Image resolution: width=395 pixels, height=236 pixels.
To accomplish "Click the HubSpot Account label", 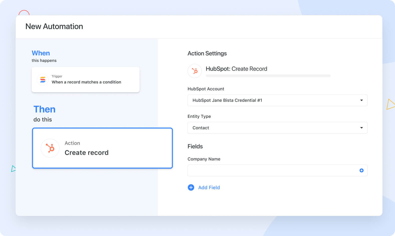I will [x=206, y=89].
